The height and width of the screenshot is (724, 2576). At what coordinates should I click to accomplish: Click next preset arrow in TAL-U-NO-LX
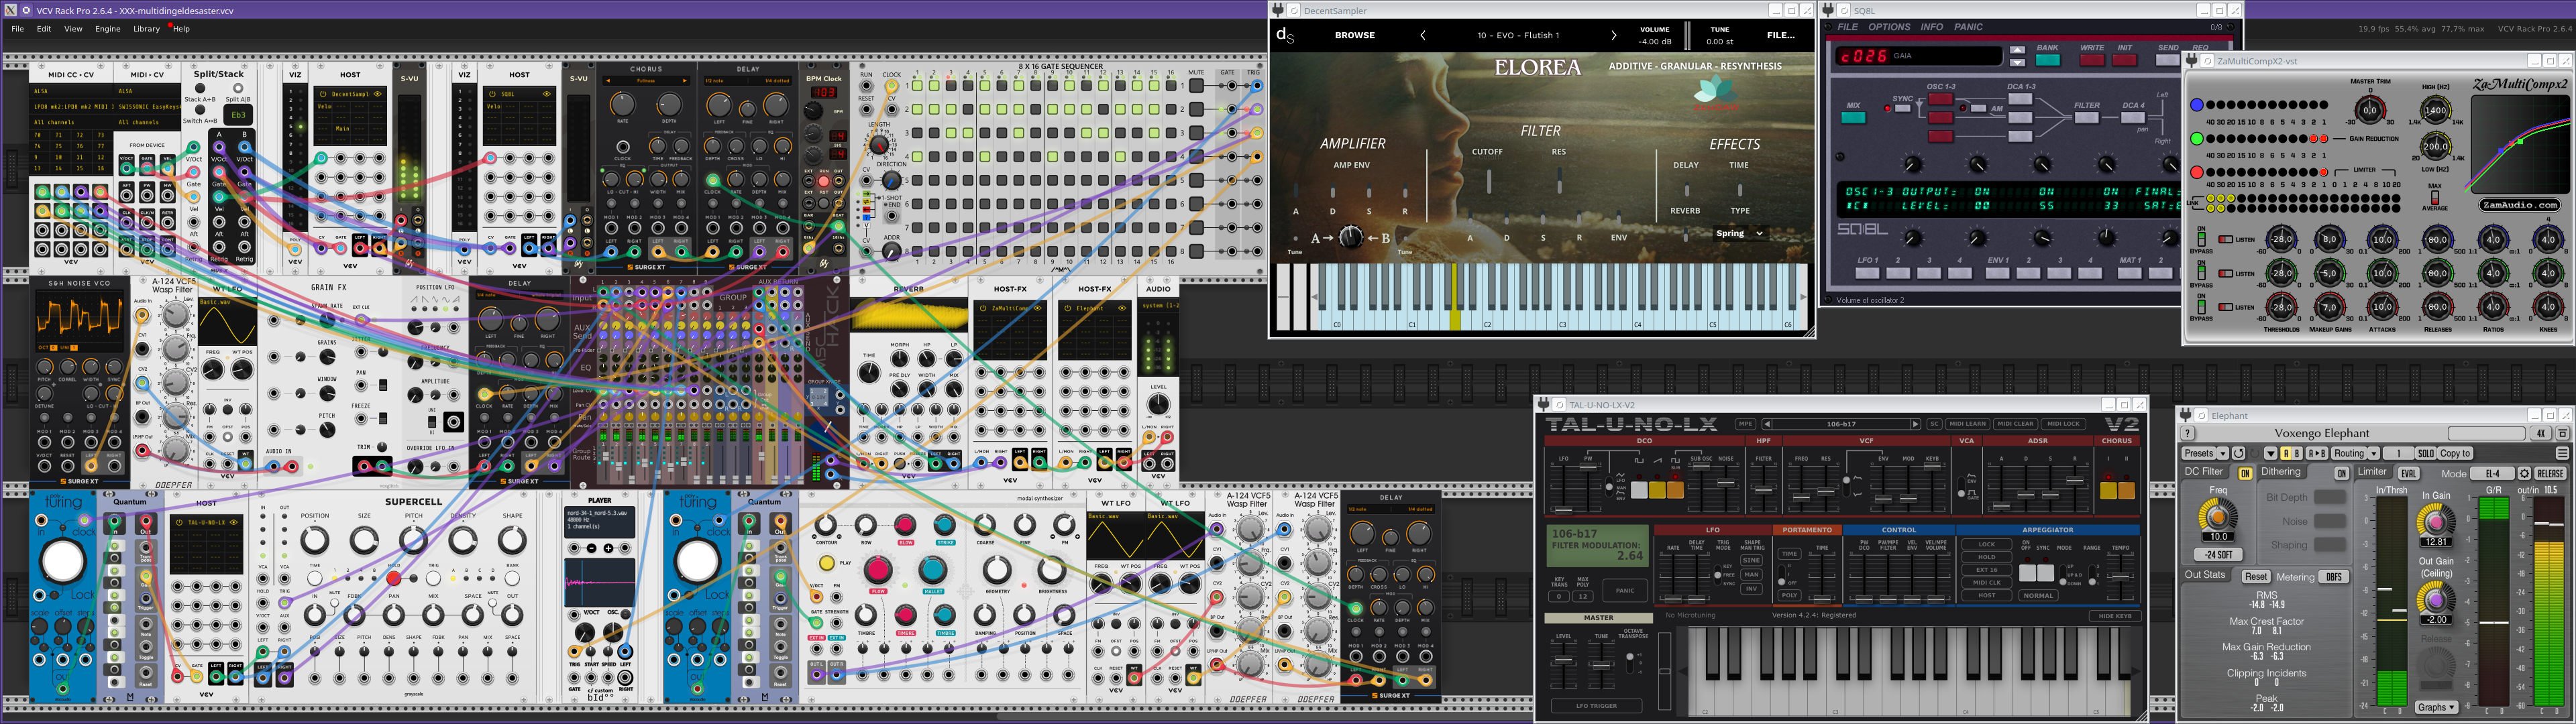[1915, 424]
